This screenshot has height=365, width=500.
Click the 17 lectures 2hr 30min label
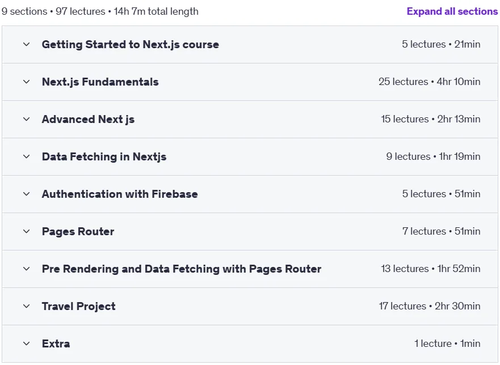pyautogui.click(x=429, y=307)
